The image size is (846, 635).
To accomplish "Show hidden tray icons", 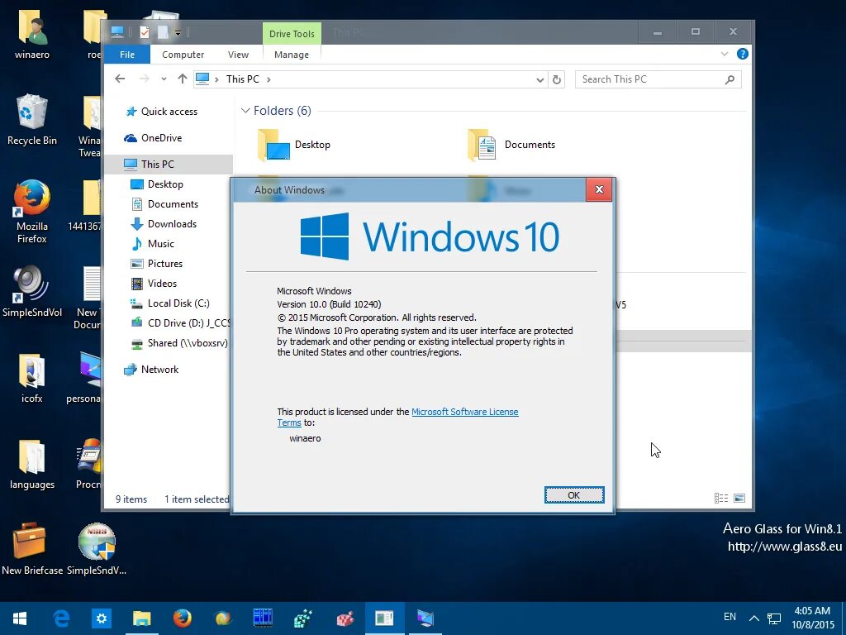I will [x=754, y=618].
